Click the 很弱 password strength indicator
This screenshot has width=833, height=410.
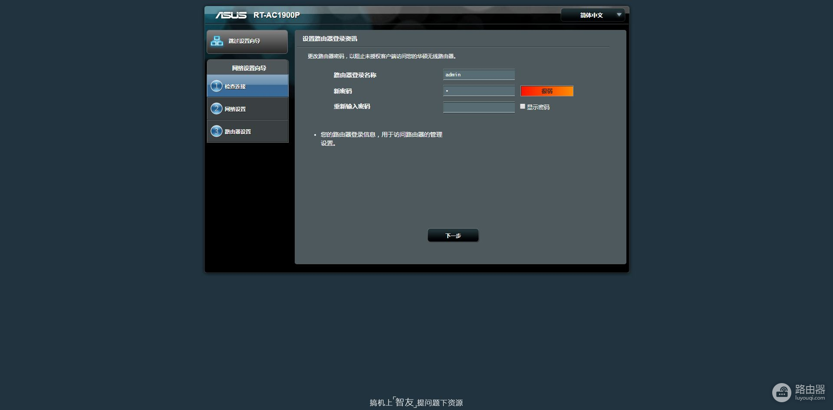pyautogui.click(x=547, y=91)
